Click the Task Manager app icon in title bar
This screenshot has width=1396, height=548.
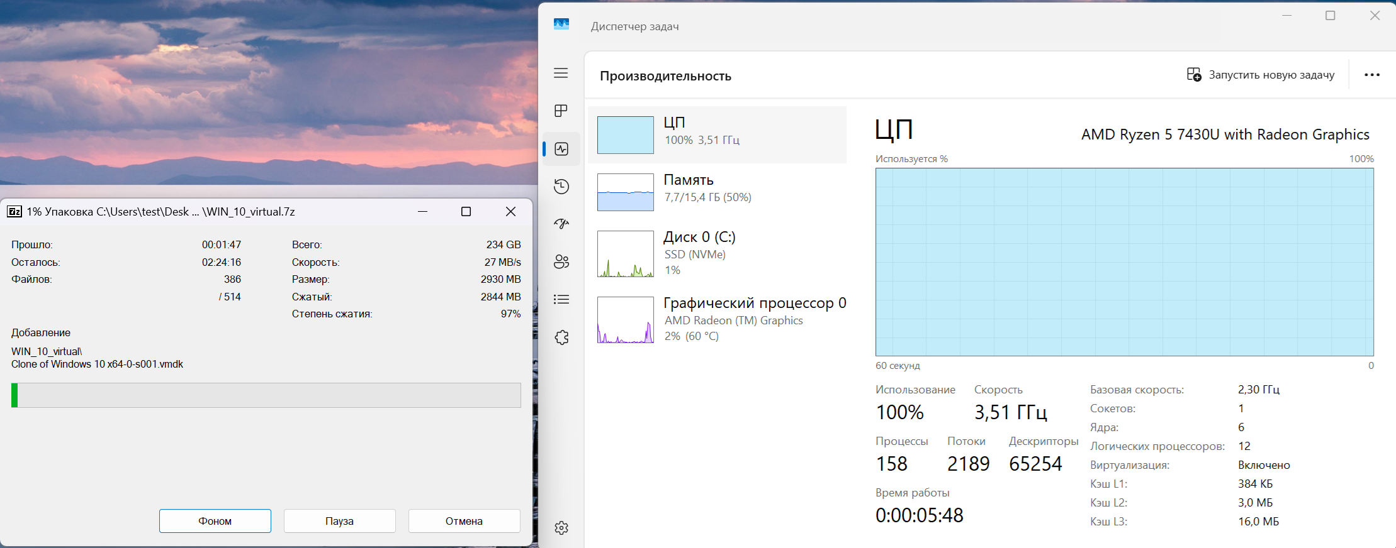pos(561,25)
